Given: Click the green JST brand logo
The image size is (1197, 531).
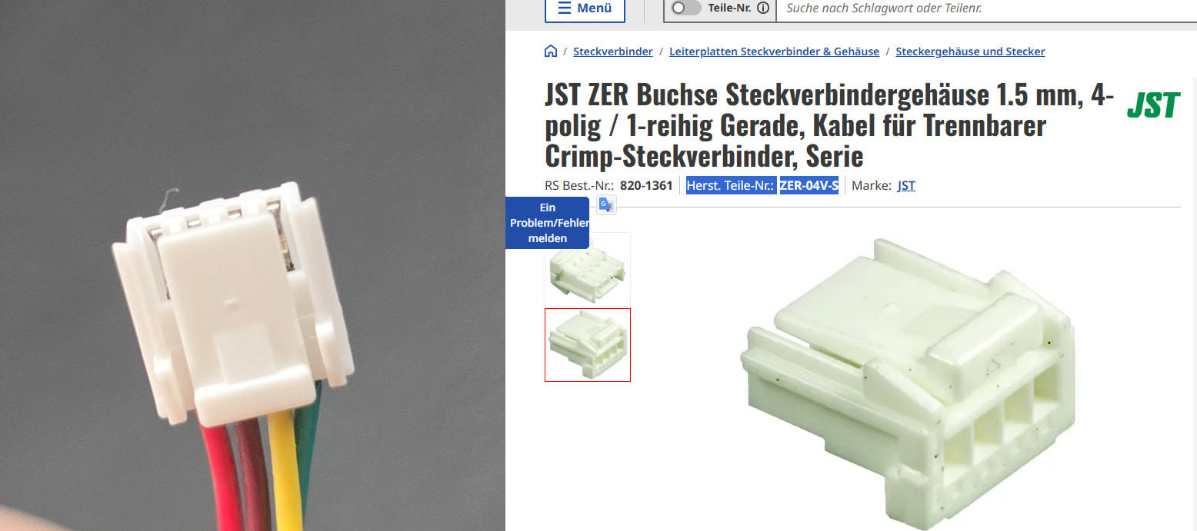Looking at the screenshot, I should (1153, 105).
